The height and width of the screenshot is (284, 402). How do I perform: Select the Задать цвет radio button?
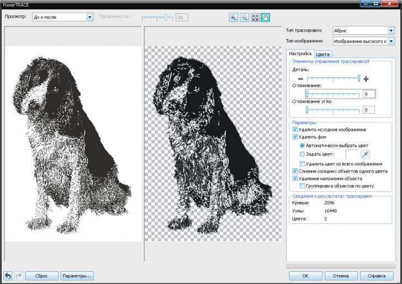point(301,154)
